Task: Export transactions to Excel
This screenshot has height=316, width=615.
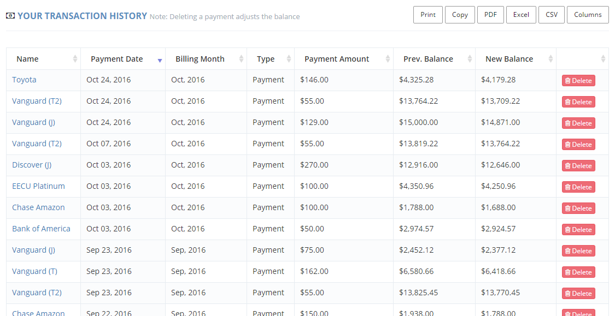Action: pyautogui.click(x=521, y=15)
